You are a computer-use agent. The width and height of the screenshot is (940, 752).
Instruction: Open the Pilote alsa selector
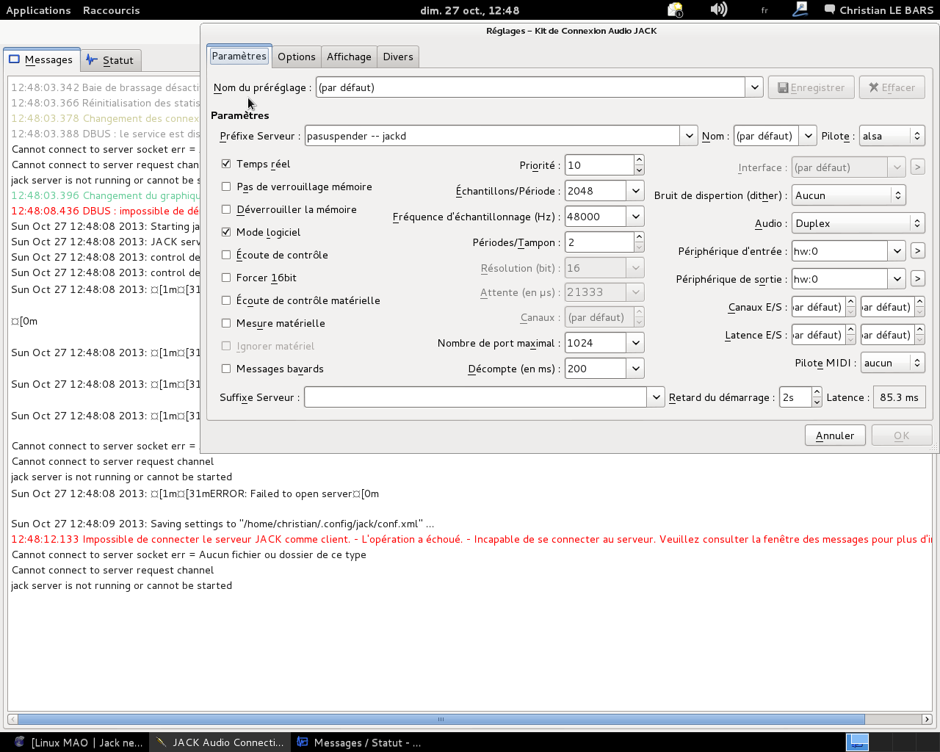coord(892,136)
